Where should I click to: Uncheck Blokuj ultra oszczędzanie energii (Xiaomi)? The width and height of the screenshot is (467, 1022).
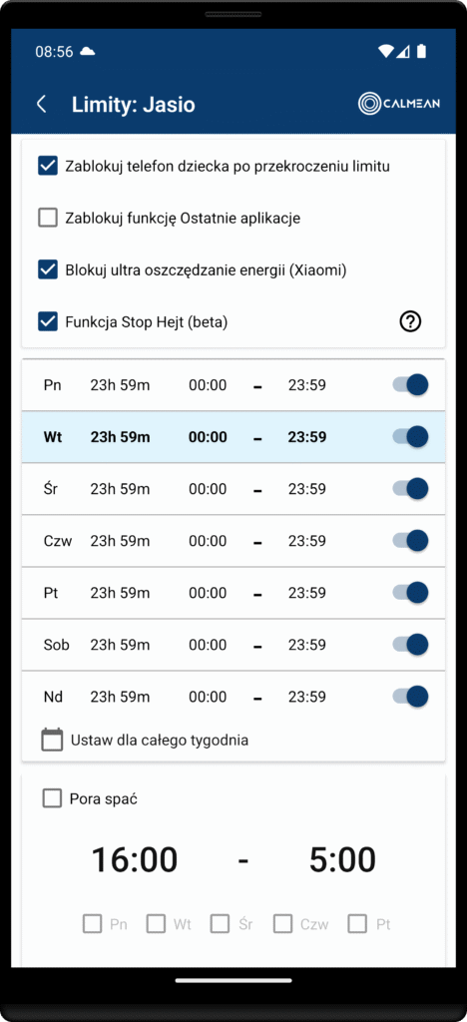(48, 269)
